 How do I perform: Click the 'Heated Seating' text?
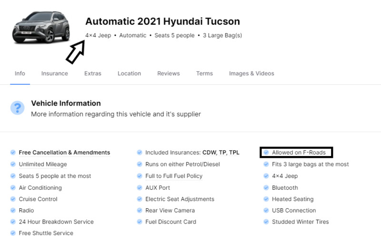pyautogui.click(x=292, y=199)
